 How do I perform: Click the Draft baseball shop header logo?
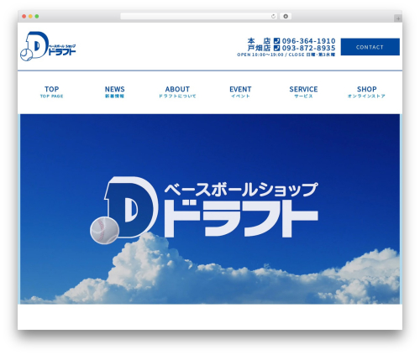click(x=48, y=46)
